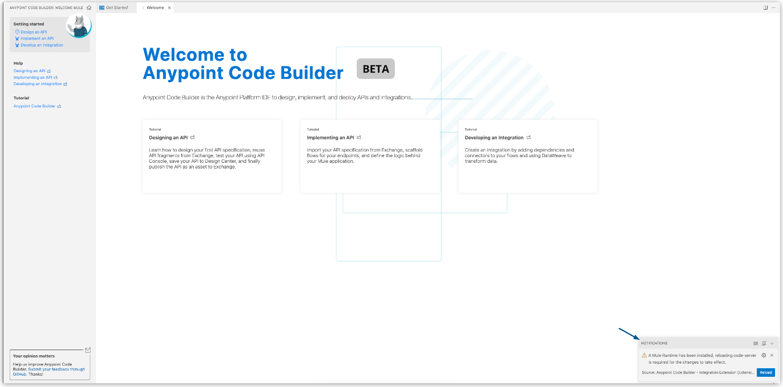Image resolution: width=783 pixels, height=387 pixels.
Task: Open the Developing an Integration tutorial card
Action: 528,156
